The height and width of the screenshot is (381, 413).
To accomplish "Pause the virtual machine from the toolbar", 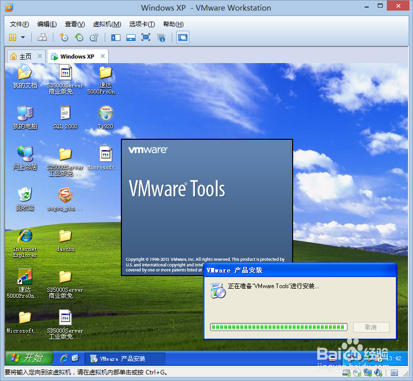I will coord(13,37).
